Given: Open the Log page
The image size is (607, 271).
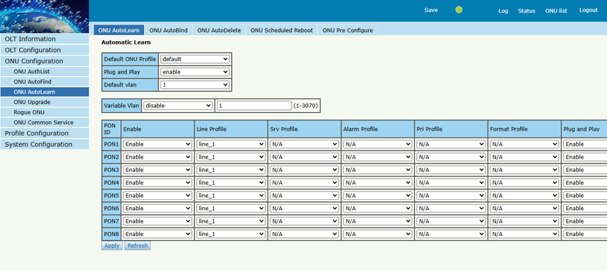Looking at the screenshot, I should pos(503,11).
